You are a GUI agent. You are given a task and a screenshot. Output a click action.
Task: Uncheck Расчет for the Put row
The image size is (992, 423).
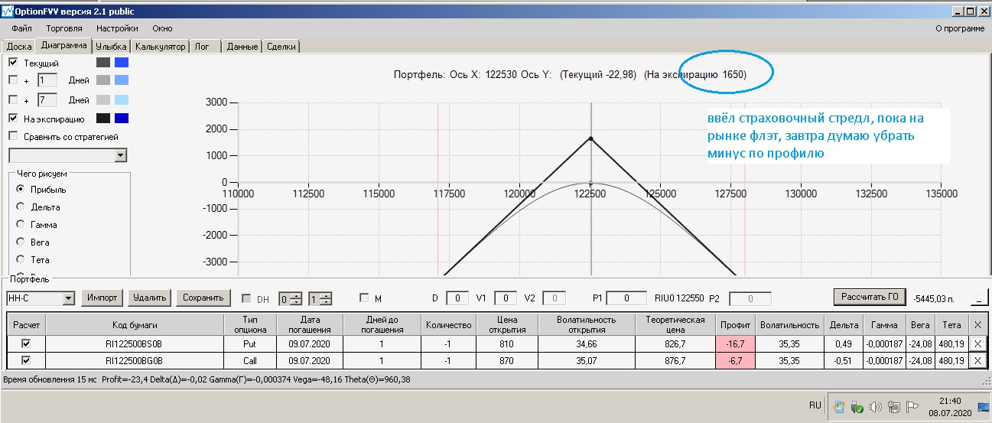coord(27,343)
